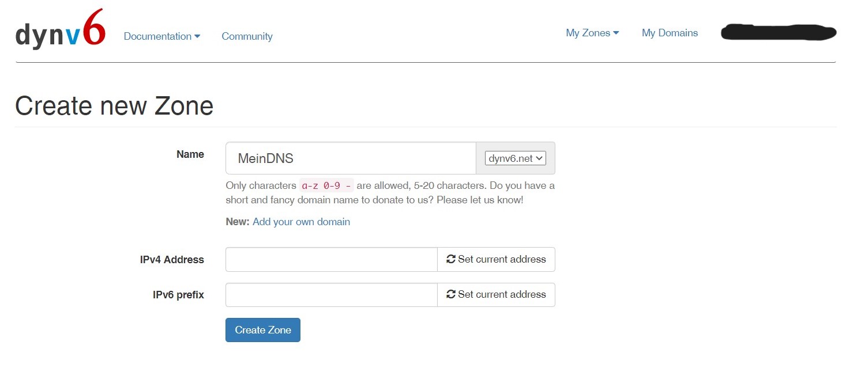The height and width of the screenshot is (368, 846).
Task: Click the refresh icon beside IPv6 Set current address
Action: coord(451,294)
